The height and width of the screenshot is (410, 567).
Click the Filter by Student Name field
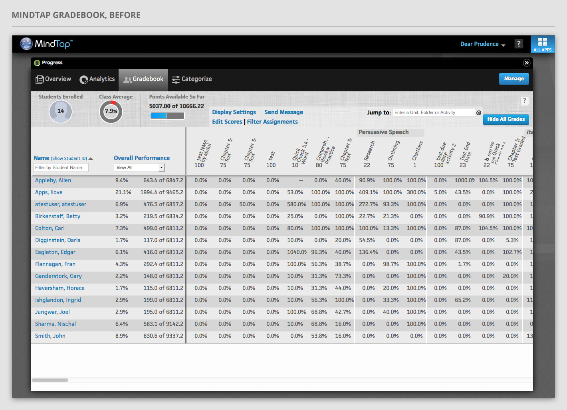tap(61, 168)
